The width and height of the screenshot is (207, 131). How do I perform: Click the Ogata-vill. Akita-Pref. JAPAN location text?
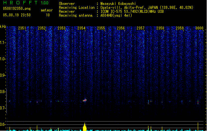[x=147, y=8]
